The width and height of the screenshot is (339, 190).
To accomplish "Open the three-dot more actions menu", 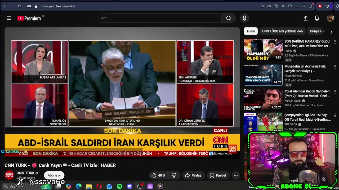I will coord(236,175).
